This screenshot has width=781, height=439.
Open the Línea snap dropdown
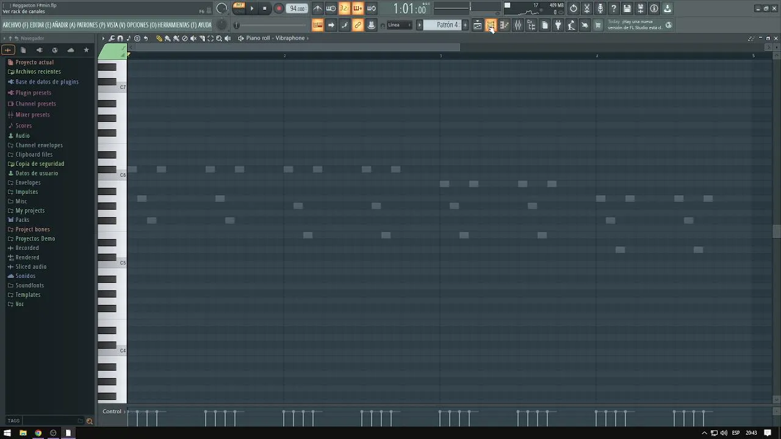pyautogui.click(x=400, y=25)
